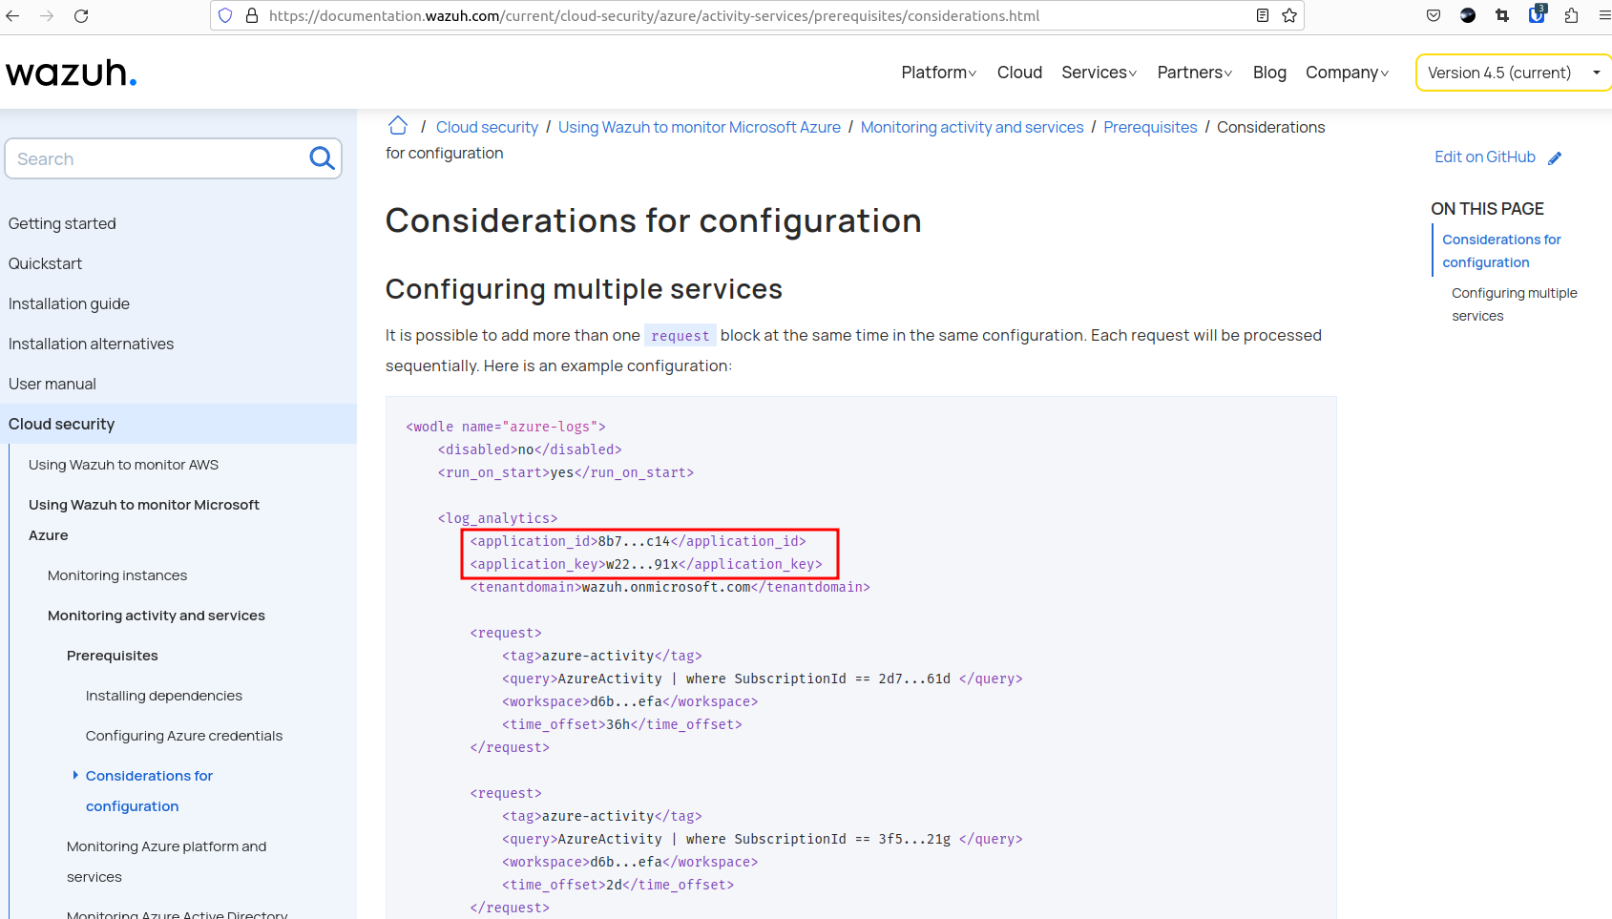
Task: Click the Configuring multiple services heading
Action: click(x=584, y=289)
